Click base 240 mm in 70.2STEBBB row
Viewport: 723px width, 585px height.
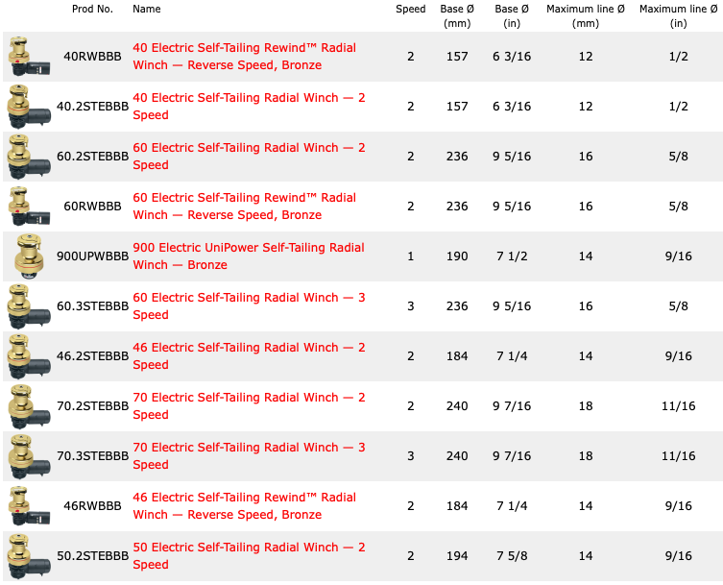[457, 406]
